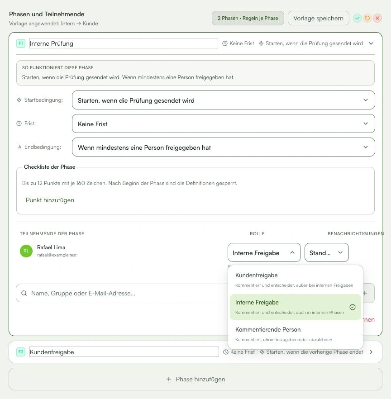Open the Startbedingung dropdown
The width and height of the screenshot is (391, 399).
[x=223, y=100]
